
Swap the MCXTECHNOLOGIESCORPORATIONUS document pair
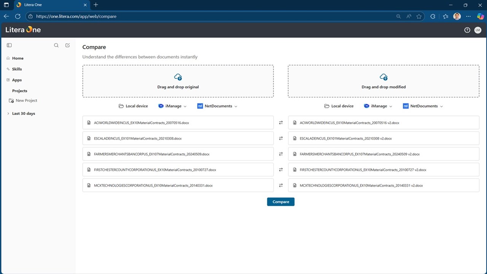pyautogui.click(x=281, y=185)
